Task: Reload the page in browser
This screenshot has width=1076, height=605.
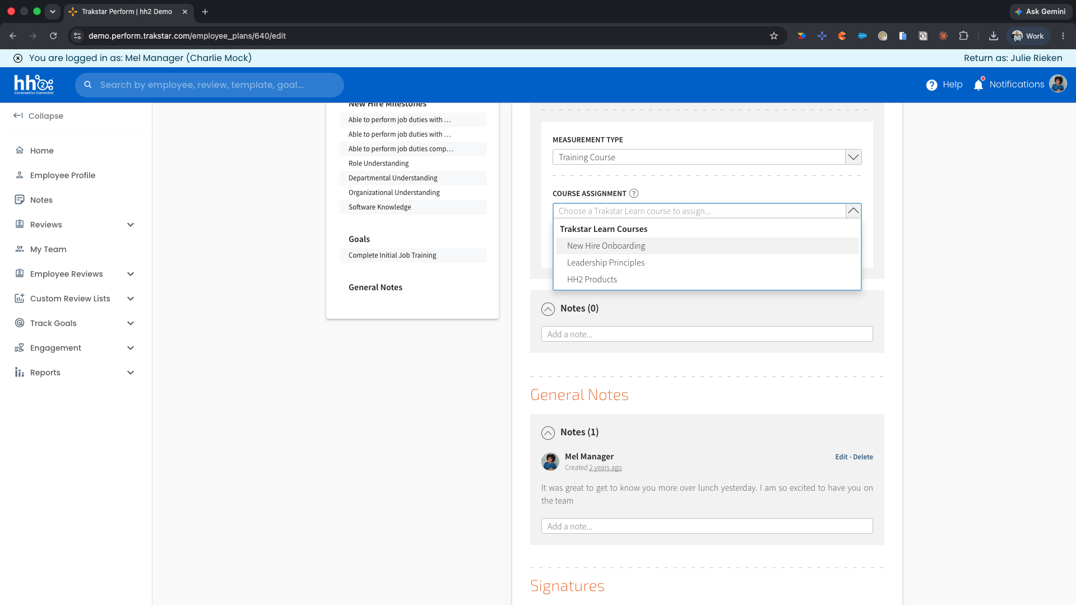Action: [x=53, y=36]
